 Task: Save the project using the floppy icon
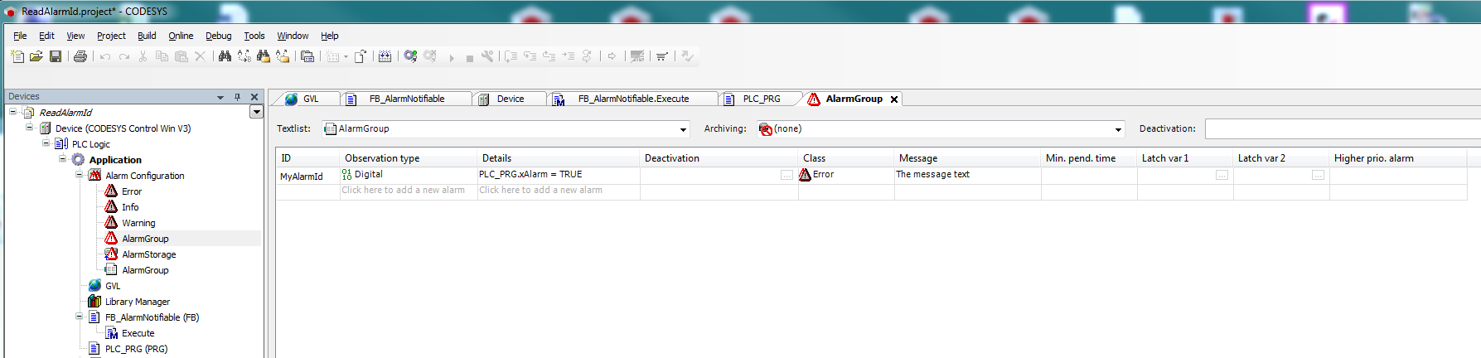tap(56, 56)
